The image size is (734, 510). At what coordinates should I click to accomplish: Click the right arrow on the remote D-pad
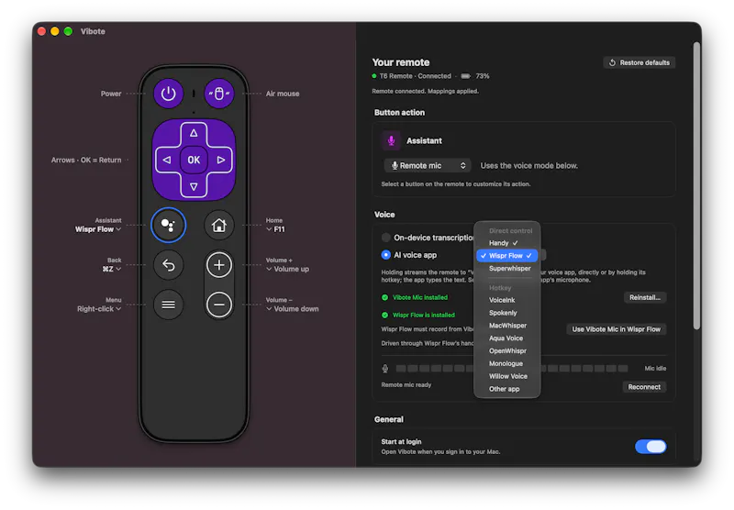[221, 160]
